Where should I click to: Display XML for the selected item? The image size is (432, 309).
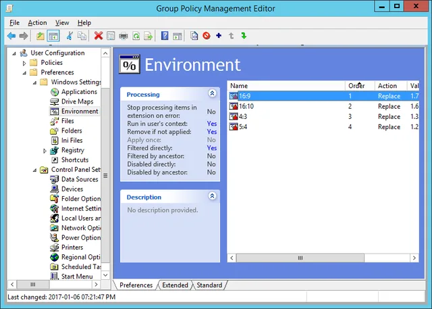[194, 36]
